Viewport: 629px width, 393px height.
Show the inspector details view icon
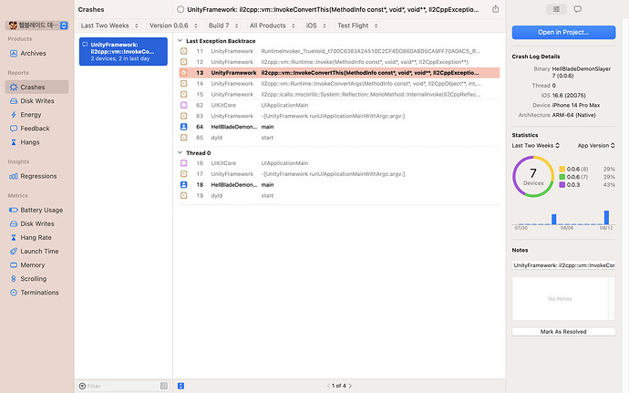pyautogui.click(x=556, y=9)
